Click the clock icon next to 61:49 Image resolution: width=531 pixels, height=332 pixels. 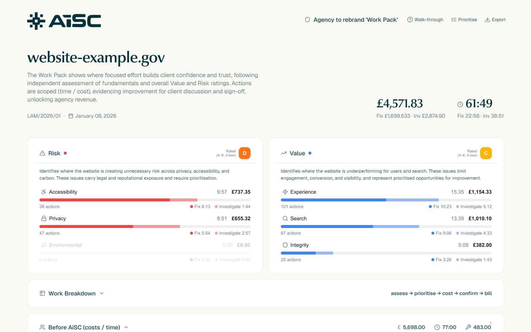[460, 104]
